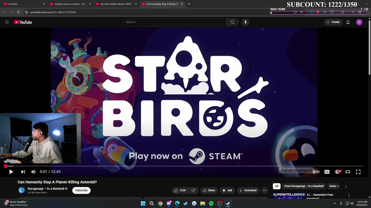The image size is (371, 208).
Task: Open the clock showing 12:54 AM
Action: (x=362, y=203)
